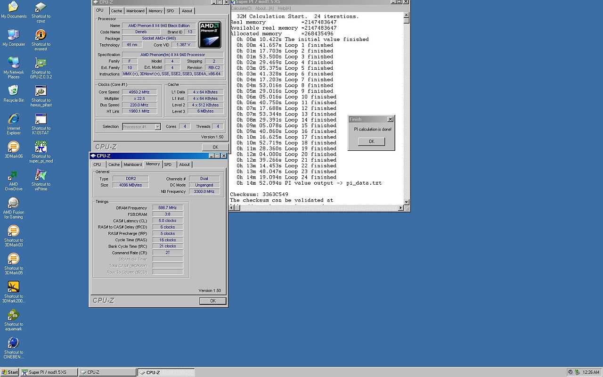
Task: Switch to CPU tab in lower CPU-Z
Action: [97, 164]
